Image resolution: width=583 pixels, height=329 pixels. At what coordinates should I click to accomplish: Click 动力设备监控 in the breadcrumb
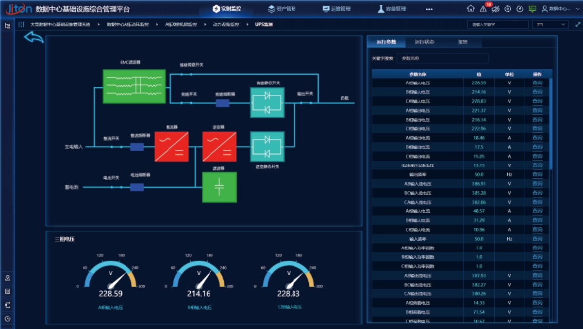[x=226, y=24]
